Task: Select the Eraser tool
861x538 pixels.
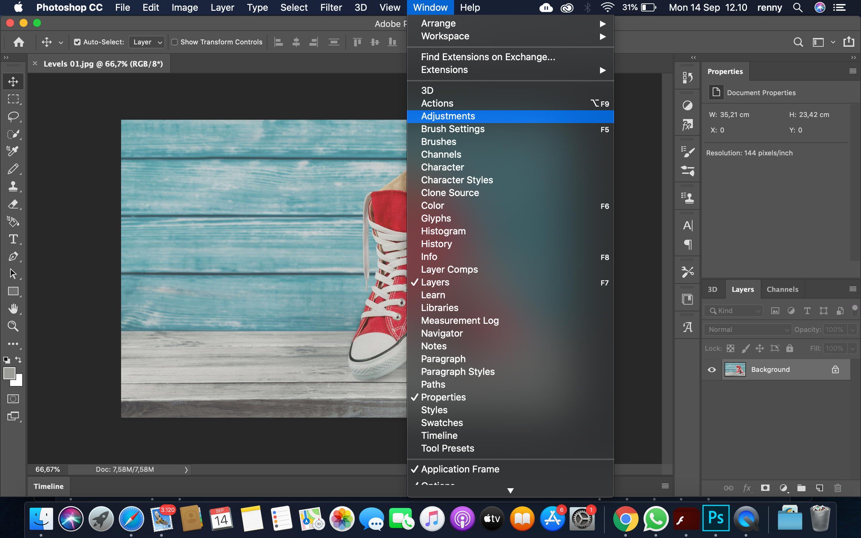Action: point(13,204)
